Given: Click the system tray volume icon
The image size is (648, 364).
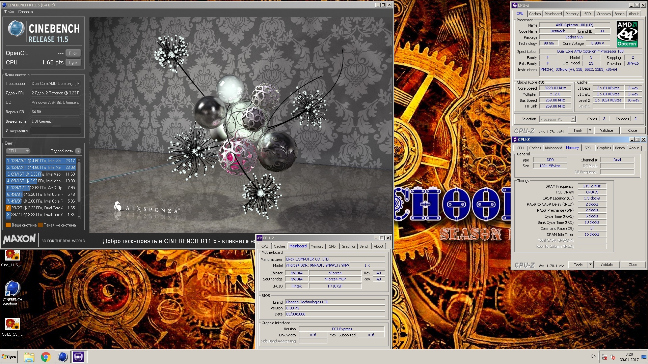Looking at the screenshot, I should [x=613, y=357].
